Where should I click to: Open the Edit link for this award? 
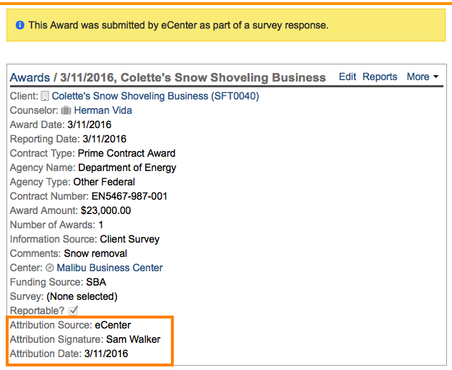pyautogui.click(x=348, y=77)
